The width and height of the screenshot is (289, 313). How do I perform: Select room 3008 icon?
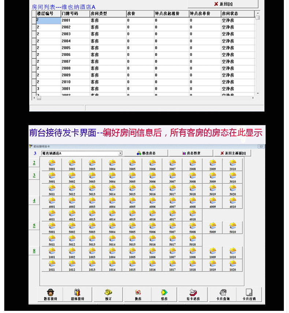[192, 177]
